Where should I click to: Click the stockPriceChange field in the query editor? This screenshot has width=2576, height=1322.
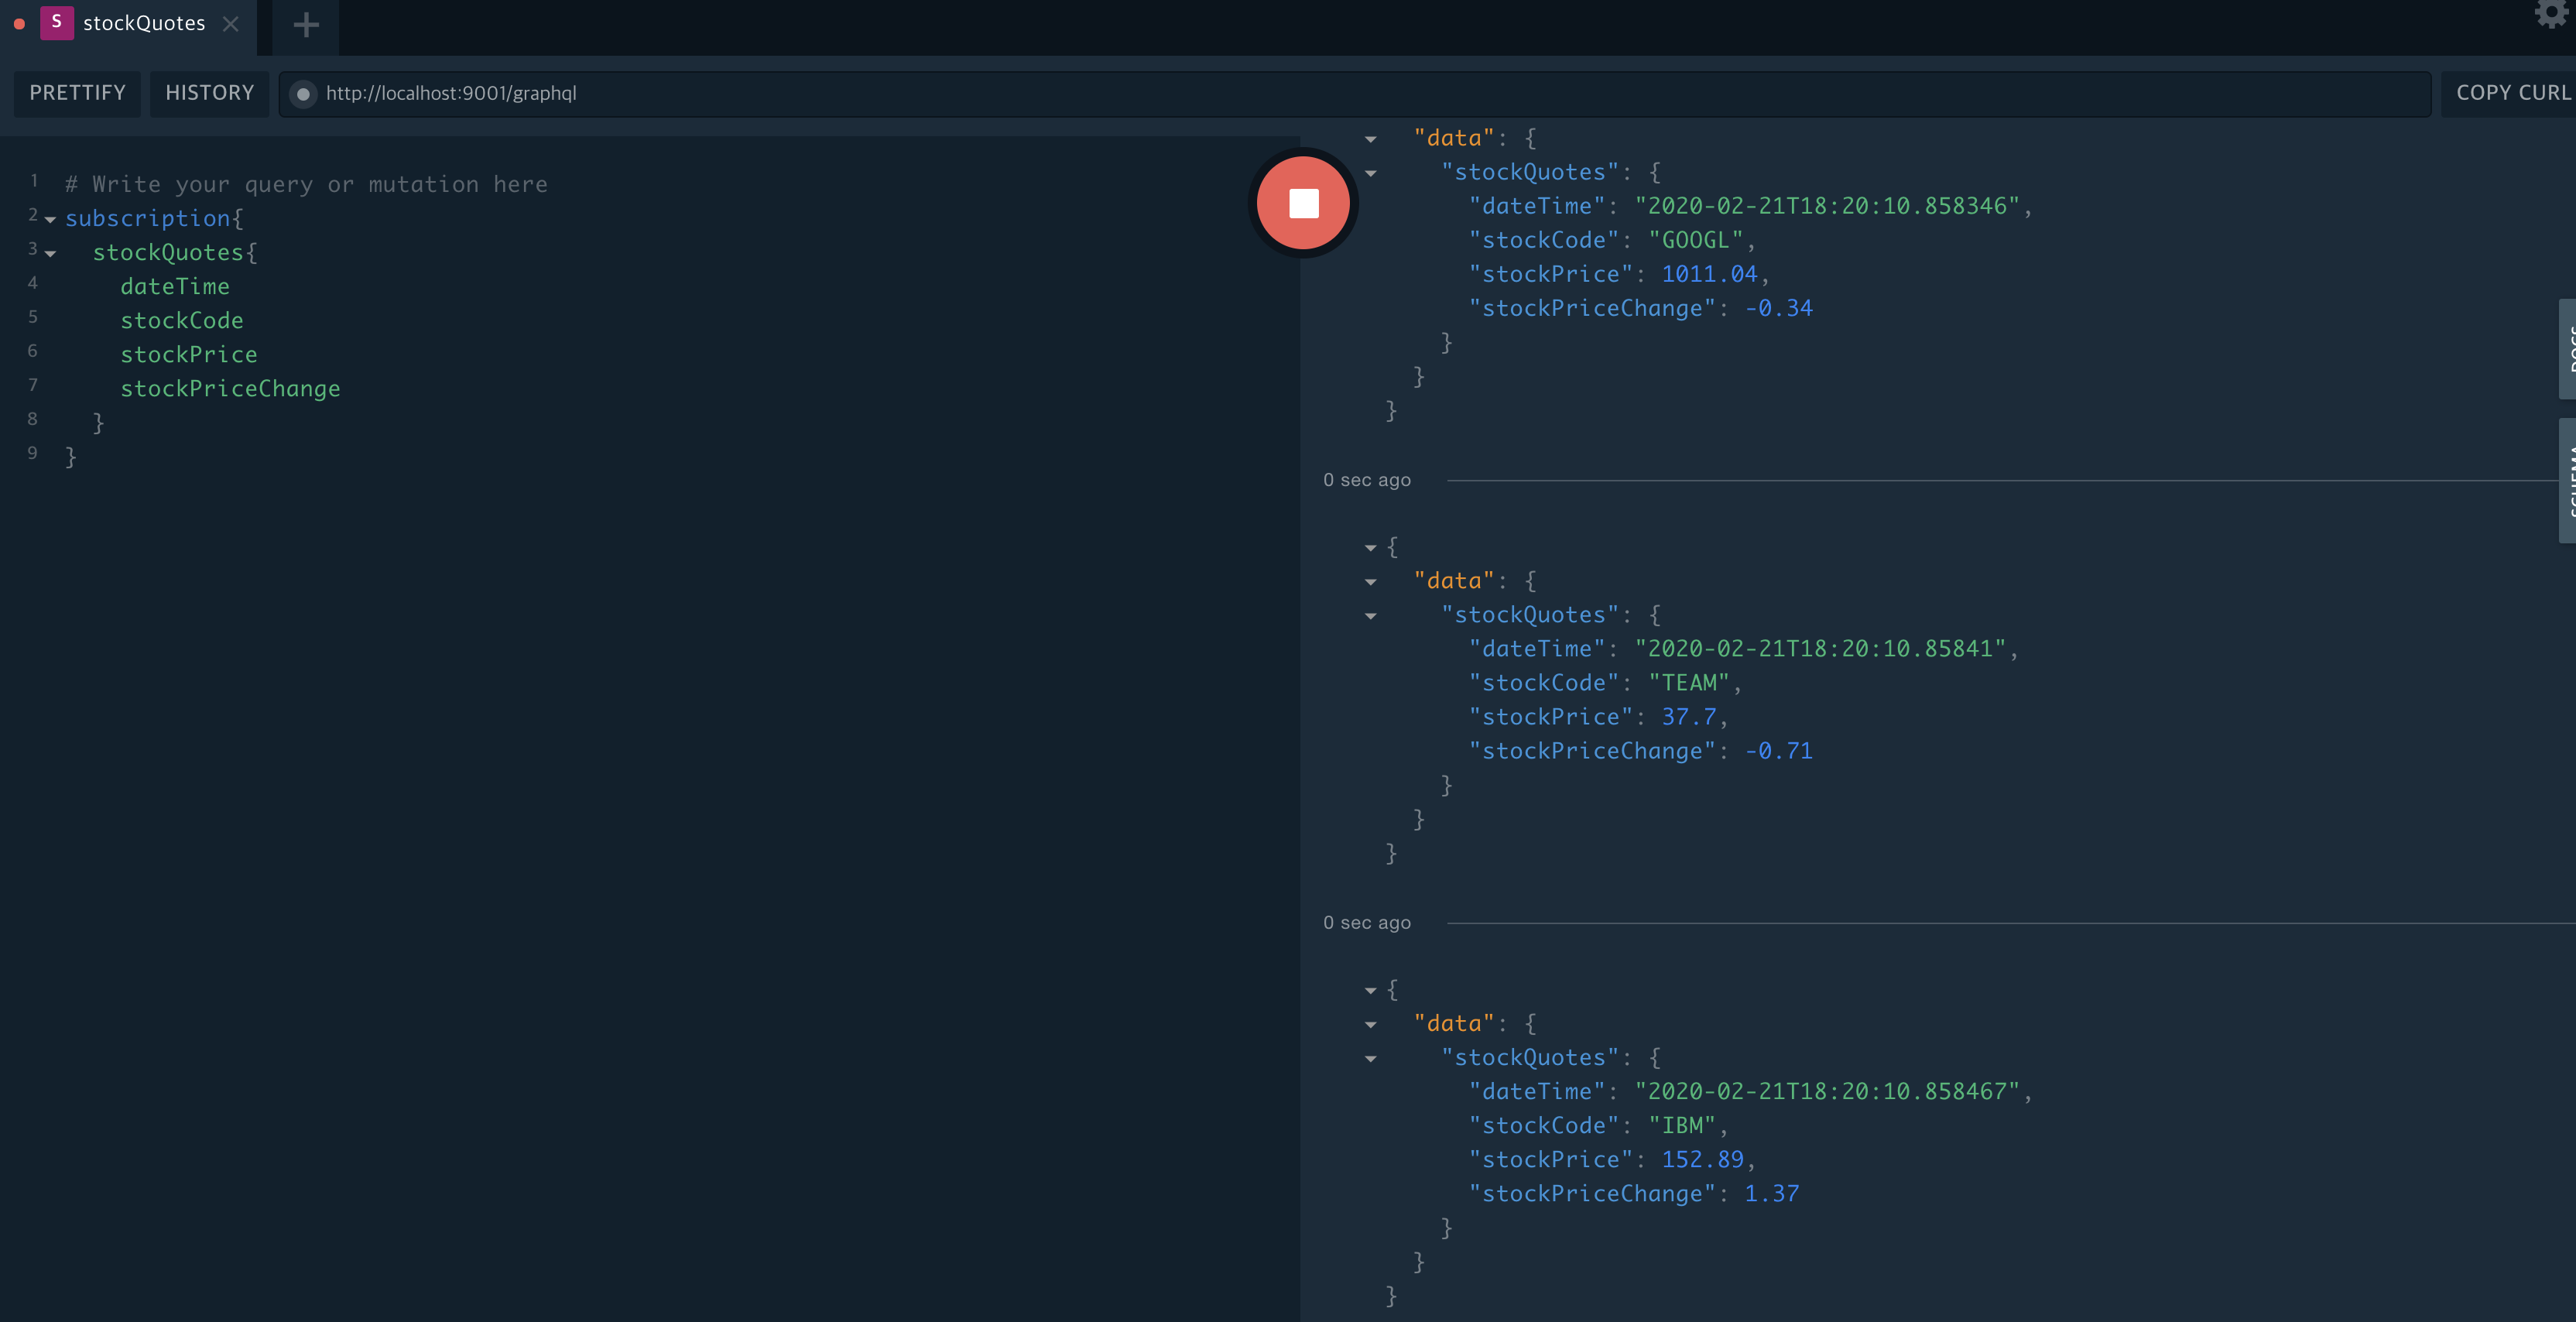tap(230, 389)
